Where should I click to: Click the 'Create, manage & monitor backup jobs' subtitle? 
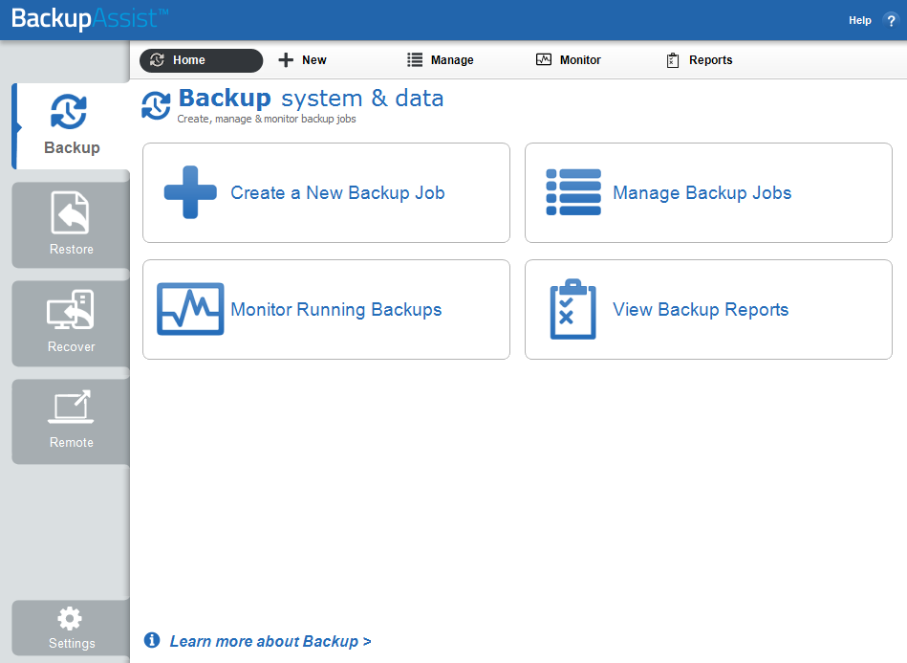coord(267,119)
